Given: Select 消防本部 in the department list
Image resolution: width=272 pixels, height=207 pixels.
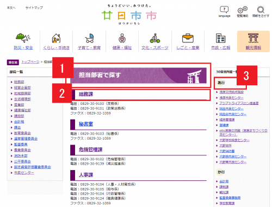Looking at the screenshot, I should 21,156.
